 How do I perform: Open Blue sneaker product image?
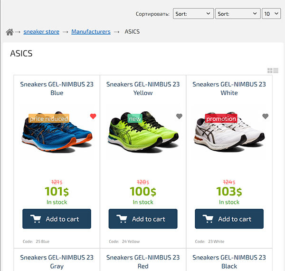tap(57, 135)
